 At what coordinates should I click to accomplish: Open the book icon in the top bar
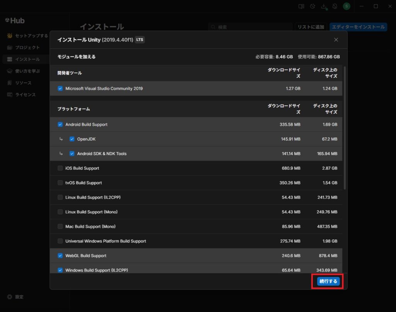coord(301,6)
